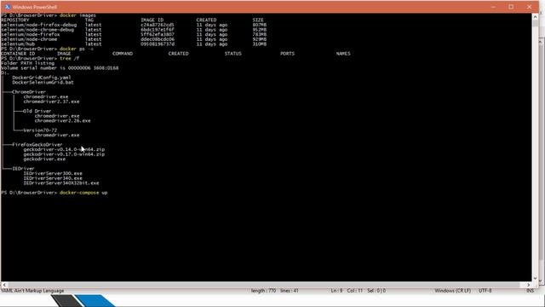Maximize the Windows PowerShell window
The image size is (545, 307).
(x=511, y=7)
